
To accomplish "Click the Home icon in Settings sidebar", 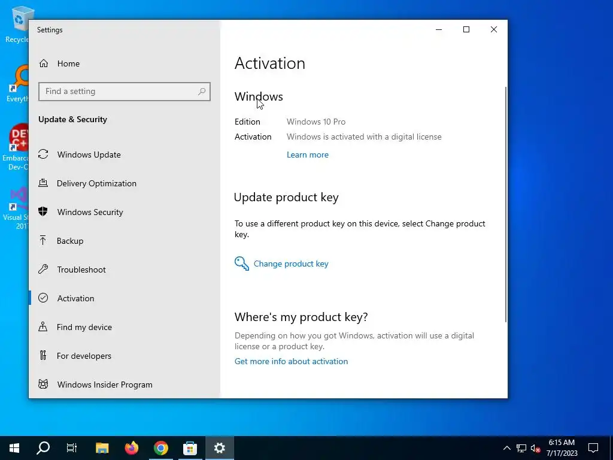I will tap(43, 63).
